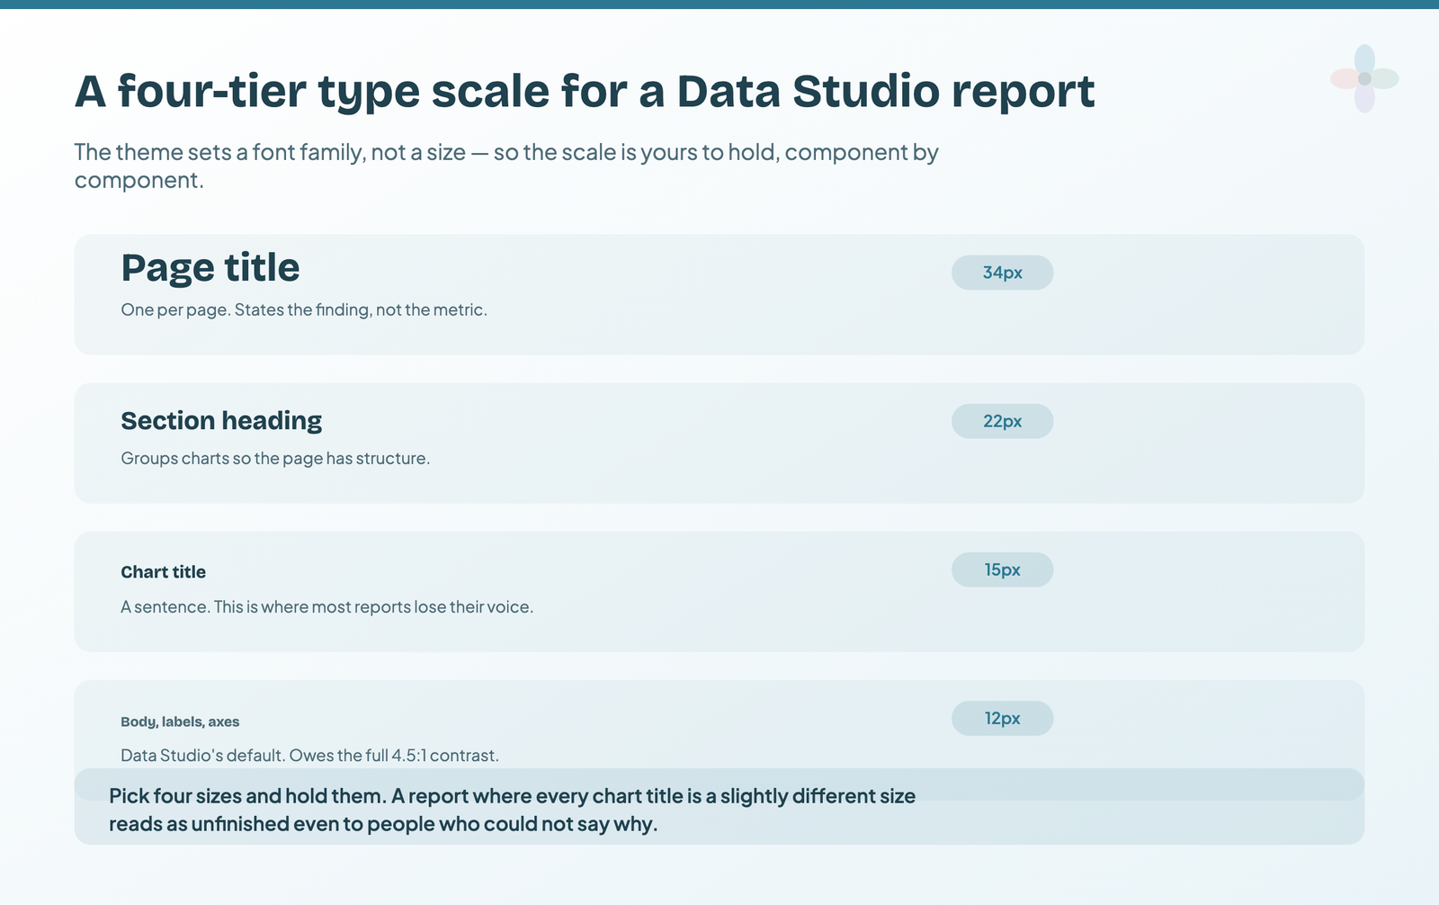Click the 'Chart title' sample text
This screenshot has width=1439, height=905.
click(164, 572)
